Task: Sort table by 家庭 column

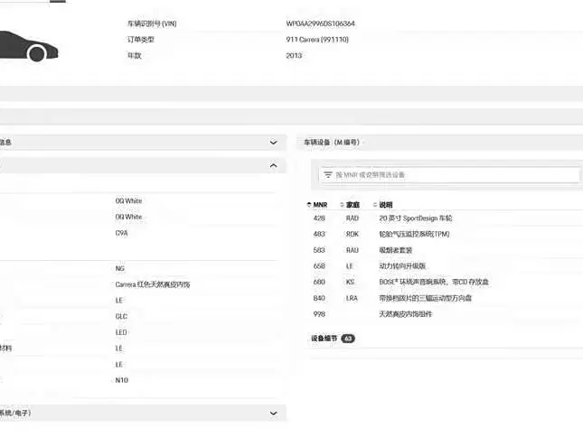Action: pyautogui.click(x=350, y=205)
